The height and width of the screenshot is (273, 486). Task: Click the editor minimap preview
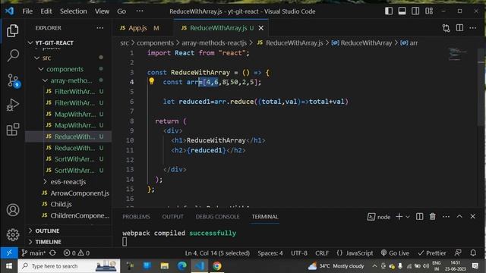(457, 54)
